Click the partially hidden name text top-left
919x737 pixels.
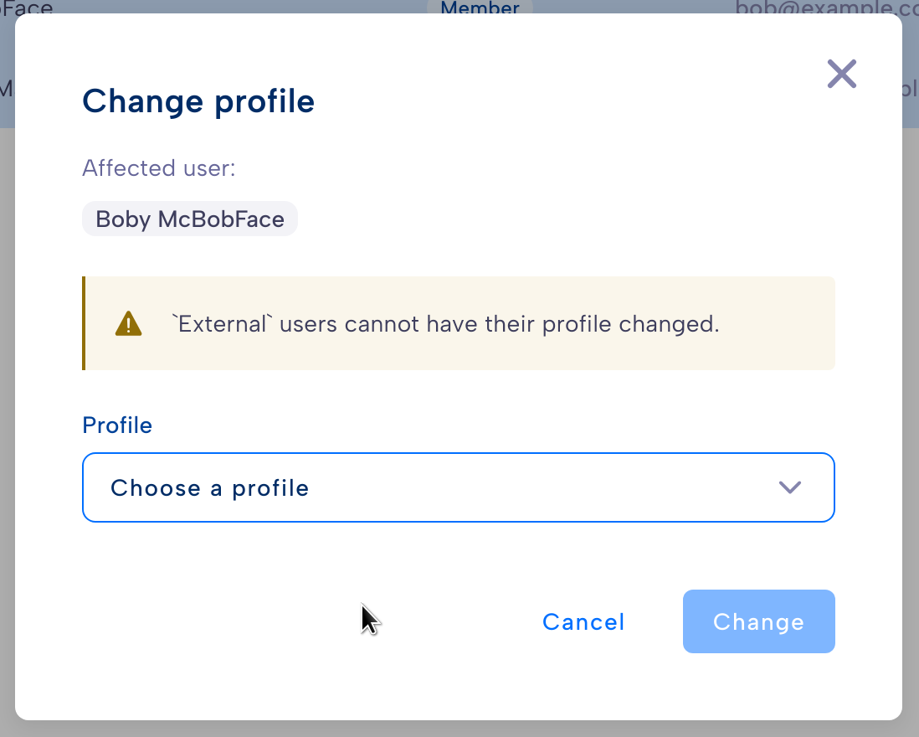pos(27,7)
